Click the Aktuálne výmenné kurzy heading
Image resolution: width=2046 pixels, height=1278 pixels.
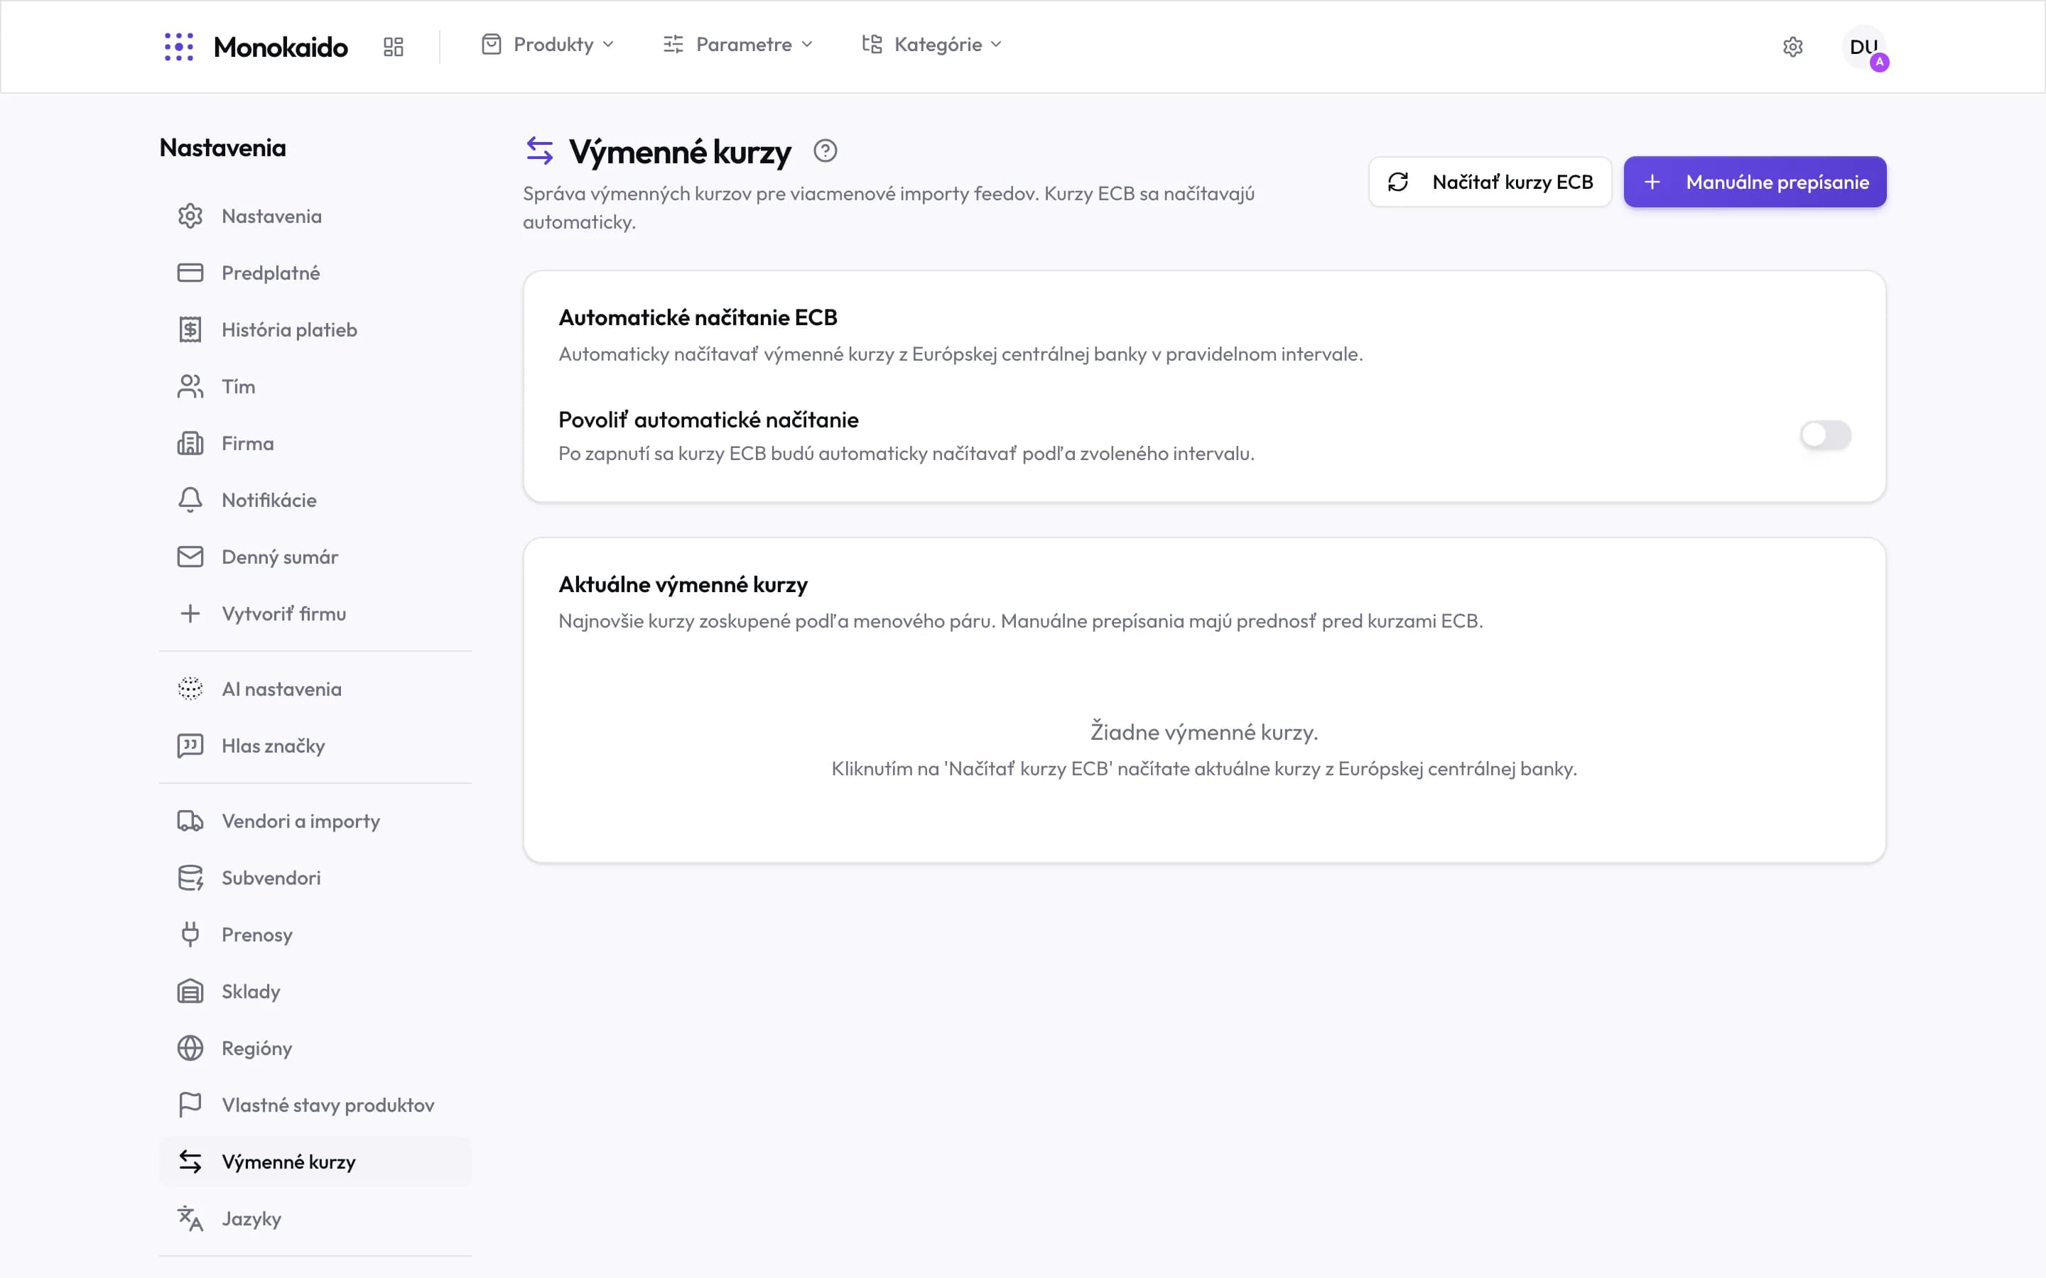(x=683, y=585)
